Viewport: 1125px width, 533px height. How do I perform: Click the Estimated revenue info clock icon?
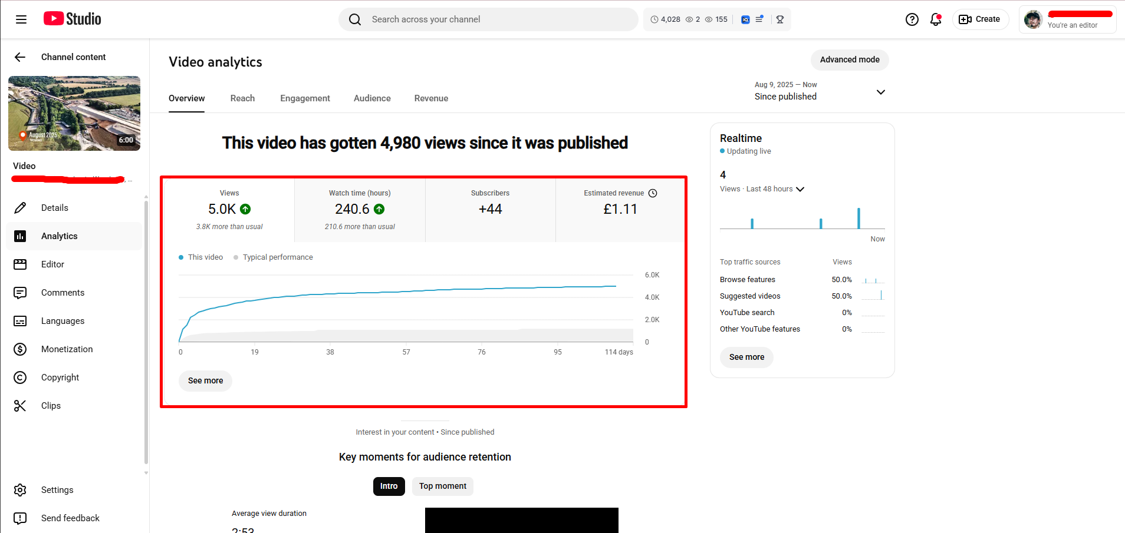pyautogui.click(x=653, y=193)
